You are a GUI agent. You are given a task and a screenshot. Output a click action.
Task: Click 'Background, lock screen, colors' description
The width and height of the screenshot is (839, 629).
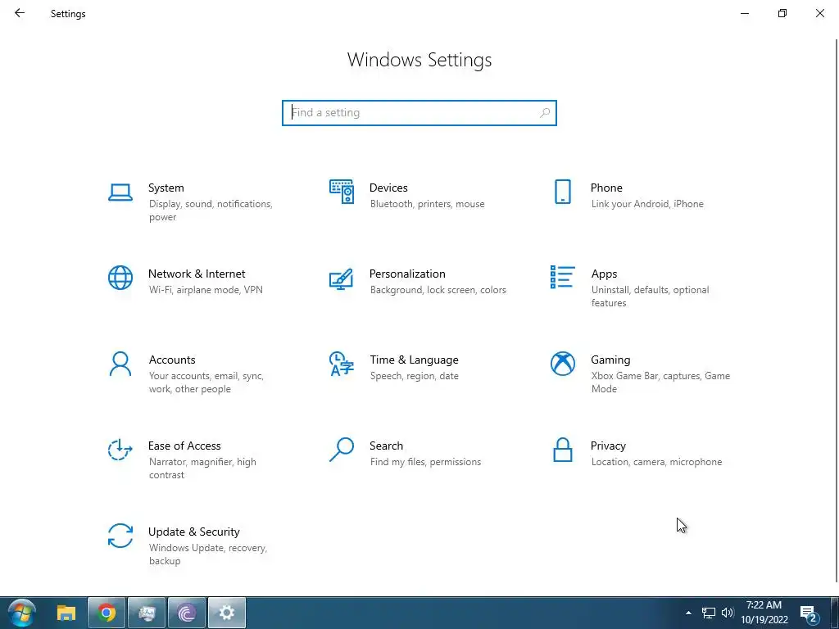[x=438, y=290]
